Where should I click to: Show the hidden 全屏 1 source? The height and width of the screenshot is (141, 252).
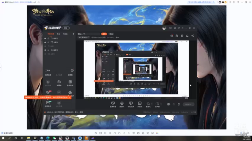coord(45,54)
